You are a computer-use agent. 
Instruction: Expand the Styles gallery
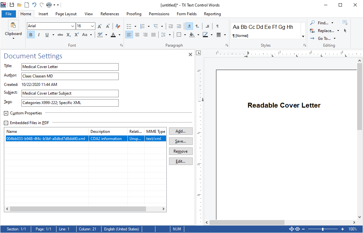[x=303, y=37]
